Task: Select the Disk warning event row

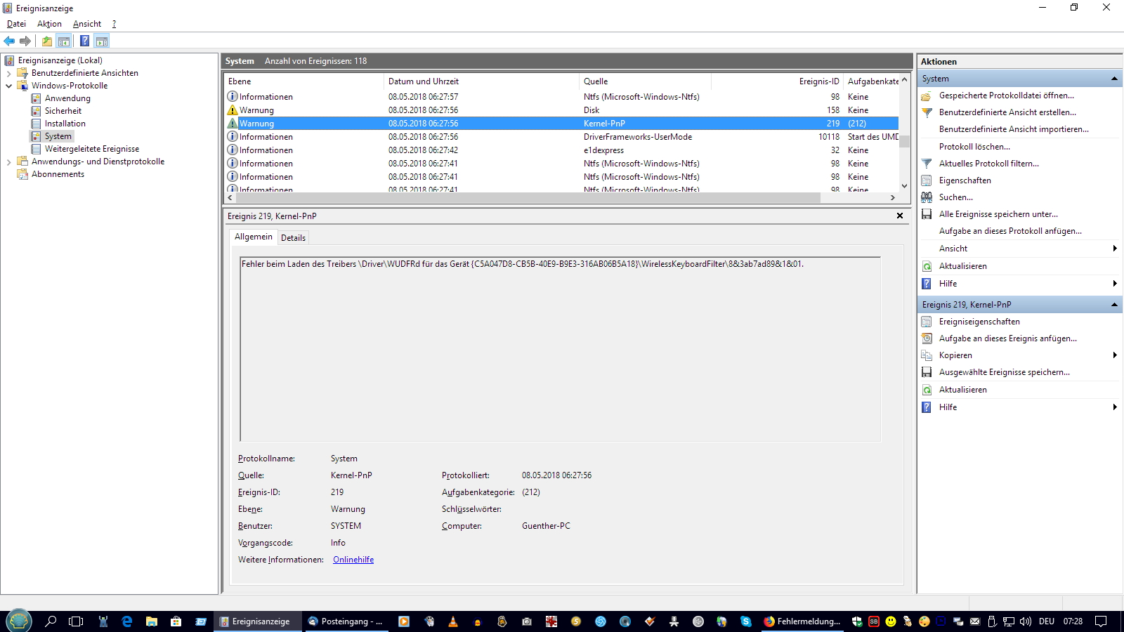Action: (561, 110)
